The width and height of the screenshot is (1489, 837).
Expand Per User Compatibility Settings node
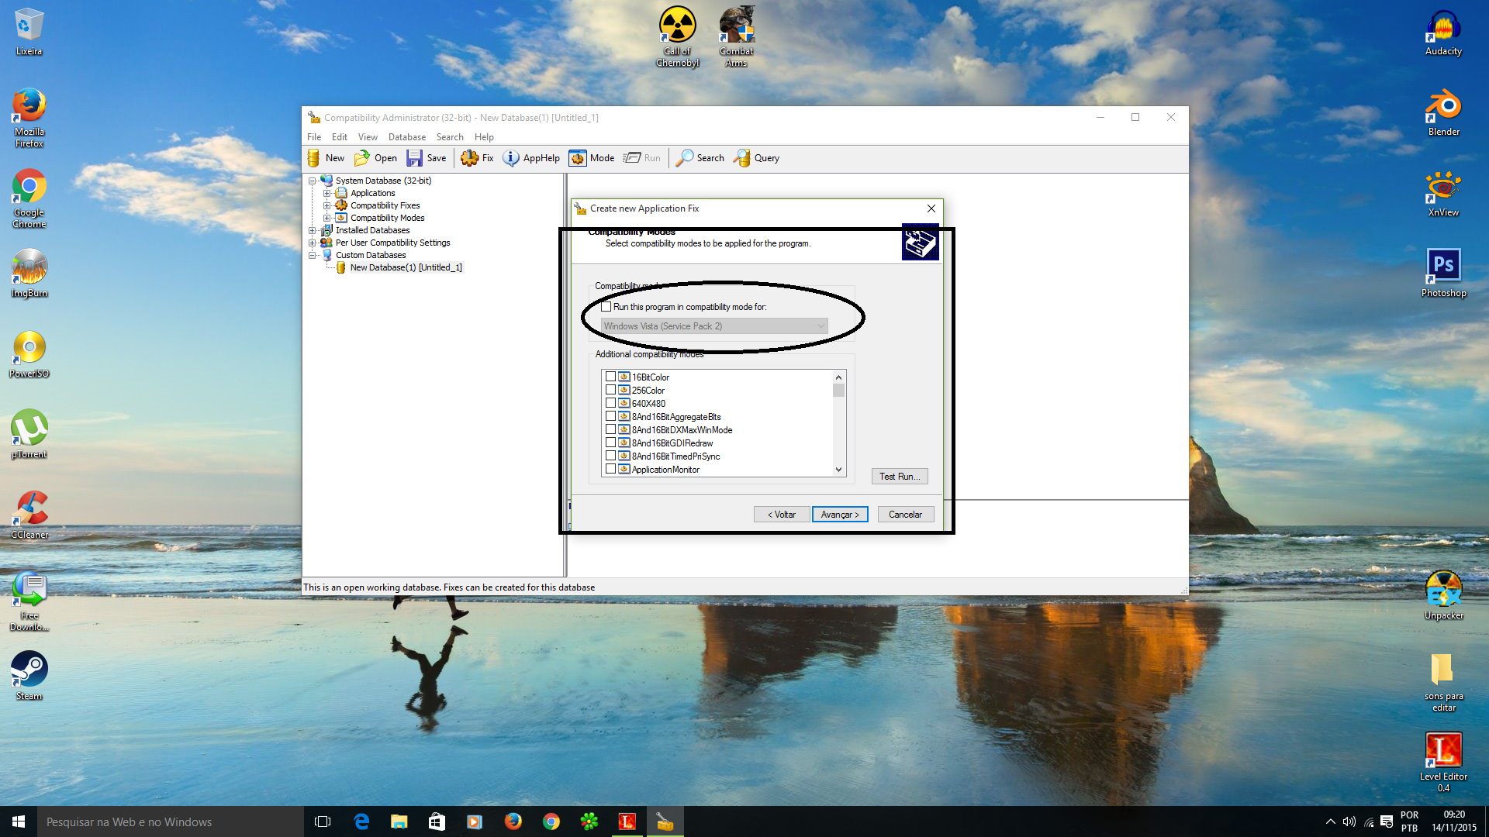(313, 243)
